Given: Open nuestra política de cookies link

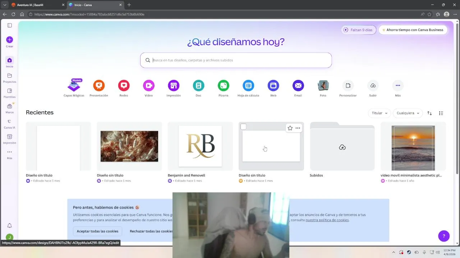Looking at the screenshot, I should (x=327, y=220).
